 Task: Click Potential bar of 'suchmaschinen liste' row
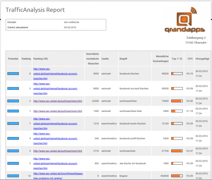click(13, 111)
